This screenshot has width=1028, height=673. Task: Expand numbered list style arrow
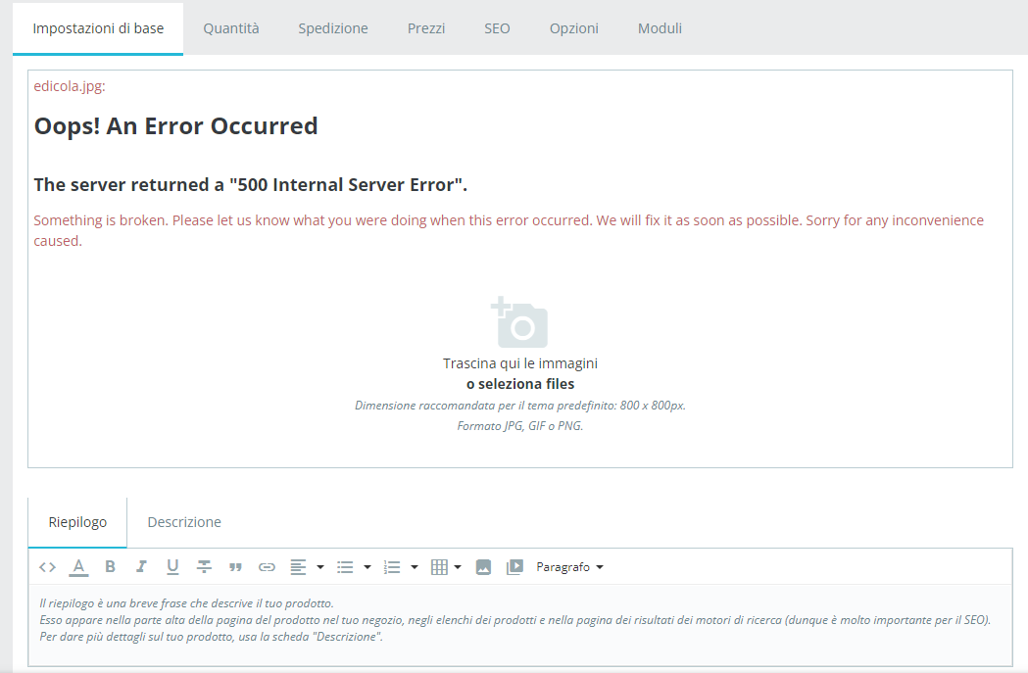[x=415, y=567]
